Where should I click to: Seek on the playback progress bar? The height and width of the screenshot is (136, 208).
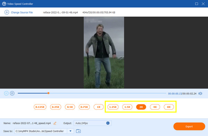coord(92,93)
